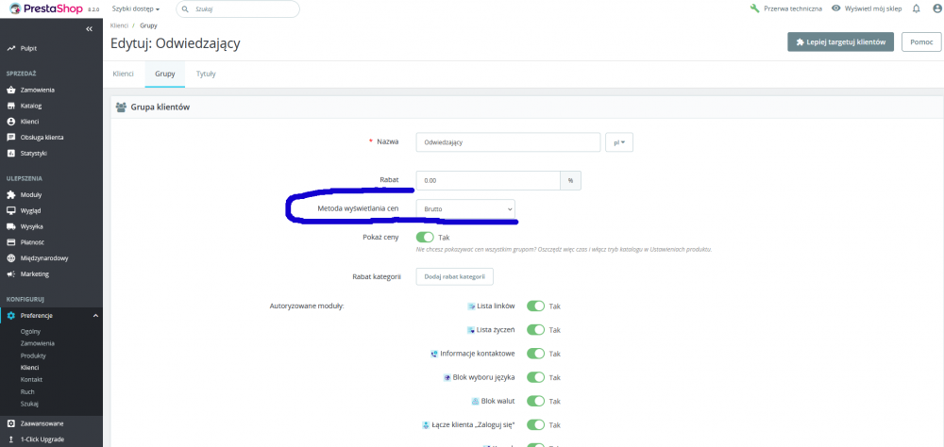Open Szukaj under Preferencje
Screen dimensions: 944x447
coord(29,404)
